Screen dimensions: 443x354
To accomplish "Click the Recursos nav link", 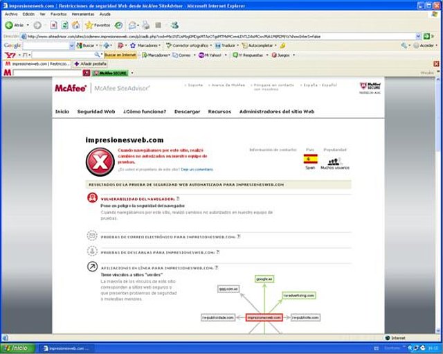I will [x=219, y=112].
